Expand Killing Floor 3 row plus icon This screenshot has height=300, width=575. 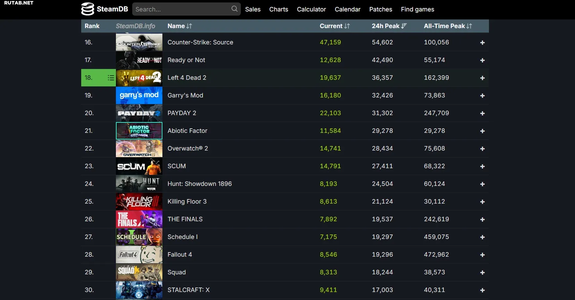482,202
